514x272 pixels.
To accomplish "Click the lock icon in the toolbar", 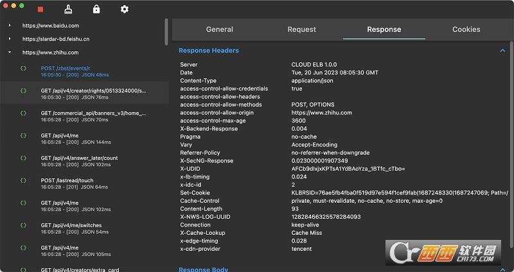I will (96, 9).
